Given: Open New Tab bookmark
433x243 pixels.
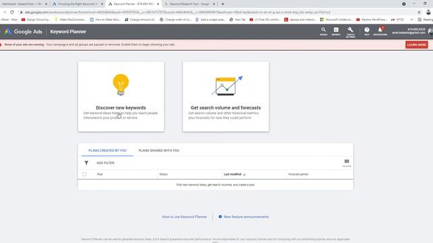Looking at the screenshot, I should click(237, 20).
